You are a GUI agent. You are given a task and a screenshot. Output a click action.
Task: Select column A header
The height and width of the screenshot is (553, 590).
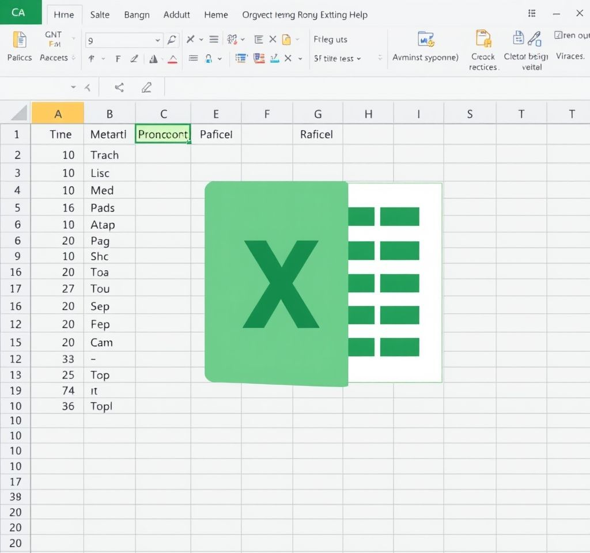58,113
